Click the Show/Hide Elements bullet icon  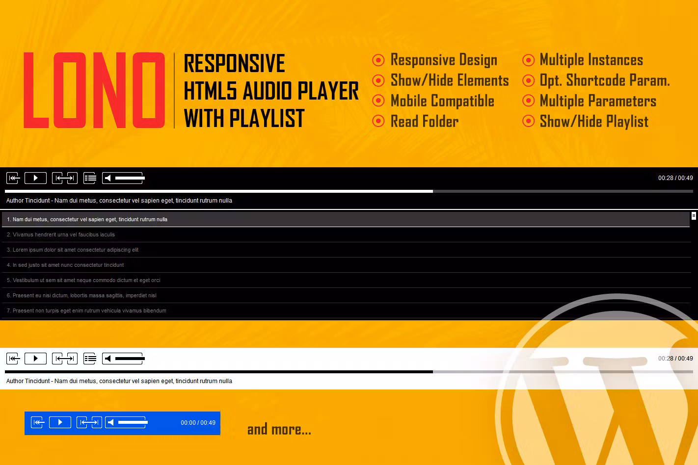tap(378, 80)
